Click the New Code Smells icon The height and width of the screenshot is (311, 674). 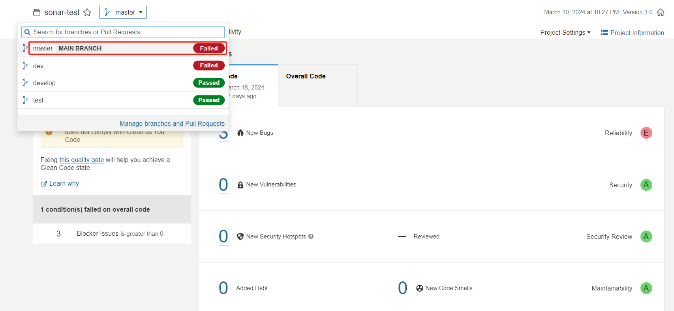(x=419, y=288)
